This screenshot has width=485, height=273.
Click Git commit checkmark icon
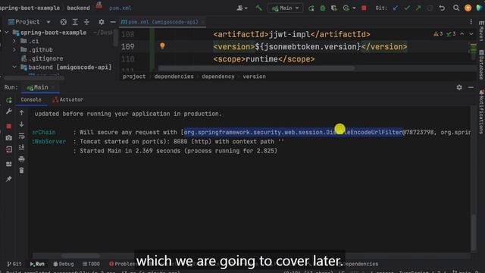(x=407, y=8)
